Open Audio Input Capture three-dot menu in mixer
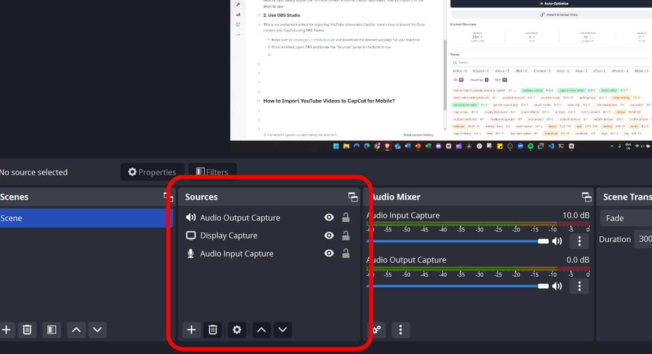Viewport: 652px width, 354px height. tap(579, 241)
